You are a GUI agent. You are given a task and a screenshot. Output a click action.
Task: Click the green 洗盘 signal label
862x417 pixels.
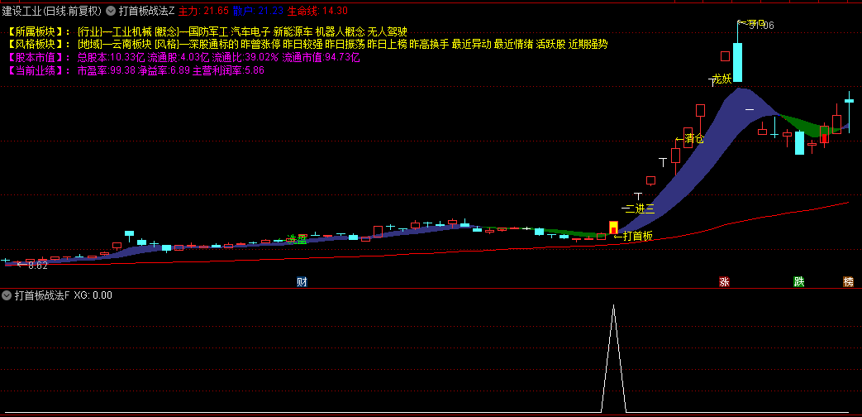pos(297,240)
